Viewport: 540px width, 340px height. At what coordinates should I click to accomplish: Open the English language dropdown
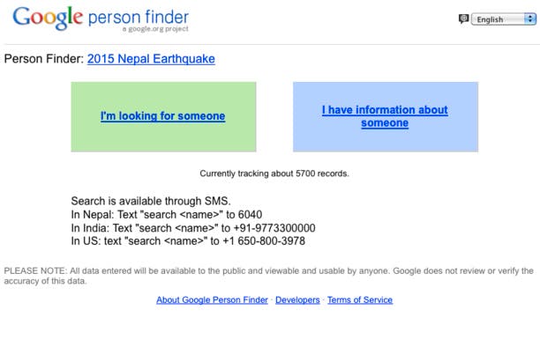point(503,18)
